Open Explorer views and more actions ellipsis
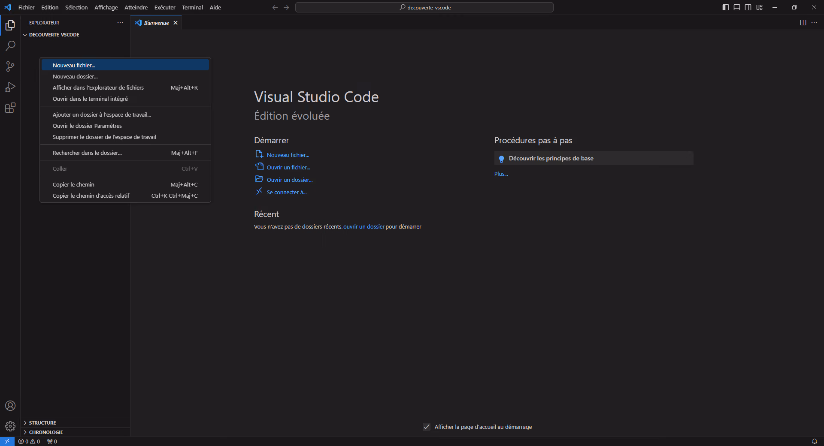 pos(120,23)
